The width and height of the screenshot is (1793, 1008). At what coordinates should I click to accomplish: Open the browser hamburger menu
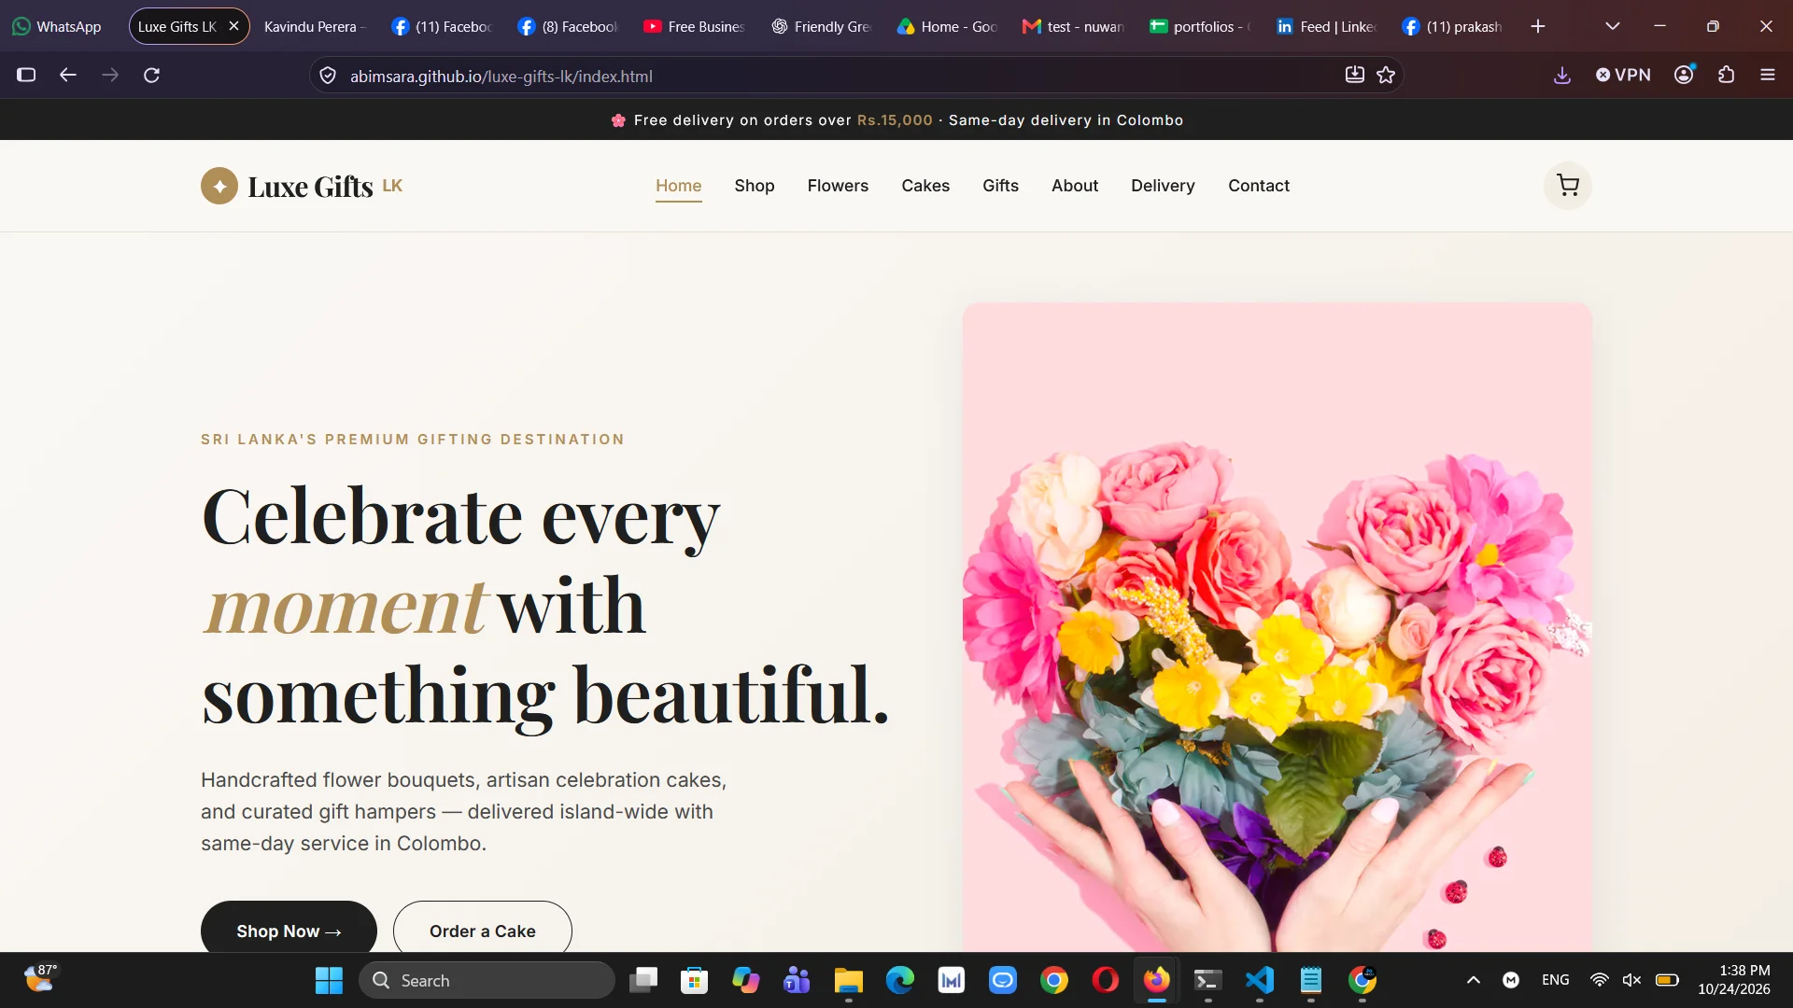coord(1767,75)
